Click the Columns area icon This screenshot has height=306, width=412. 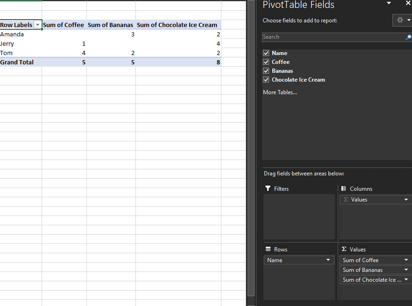pyautogui.click(x=344, y=188)
